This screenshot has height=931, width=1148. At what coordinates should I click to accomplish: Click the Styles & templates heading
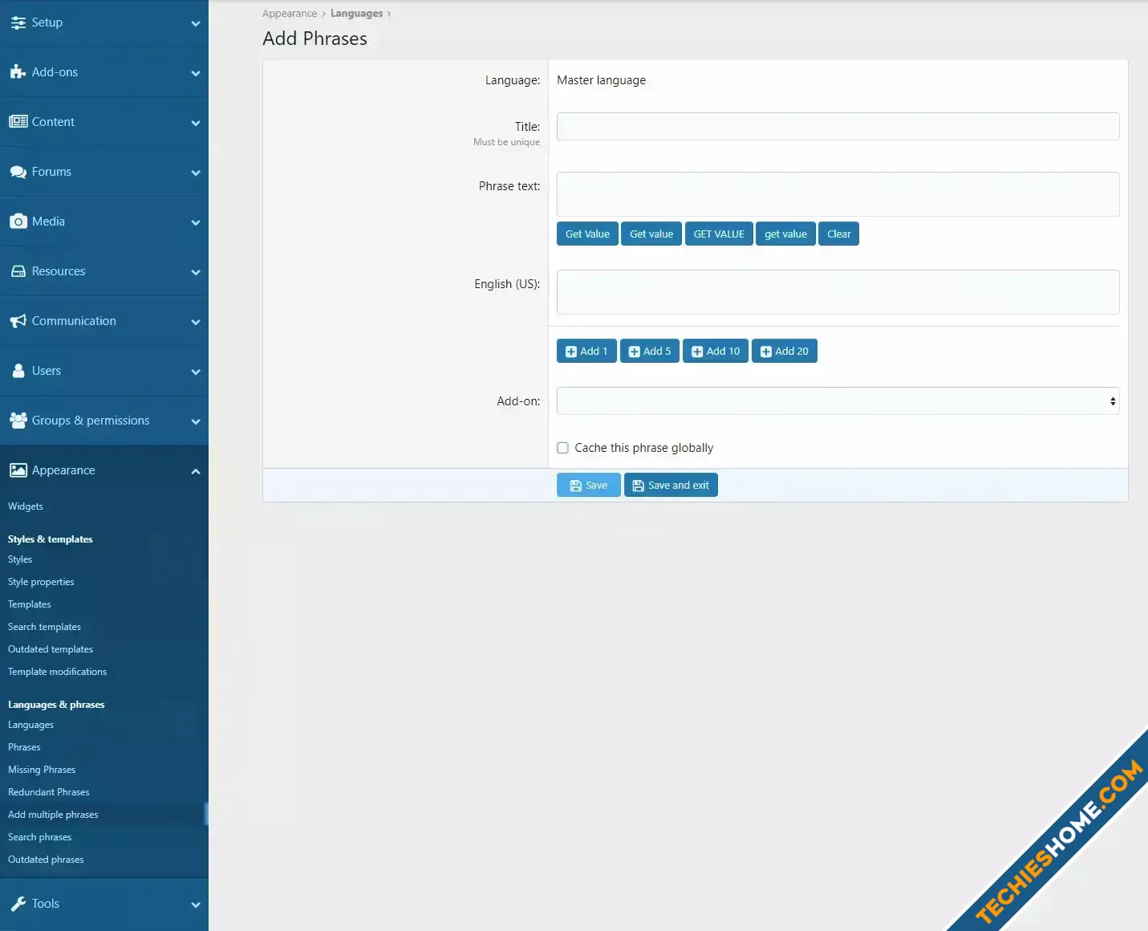pos(51,539)
